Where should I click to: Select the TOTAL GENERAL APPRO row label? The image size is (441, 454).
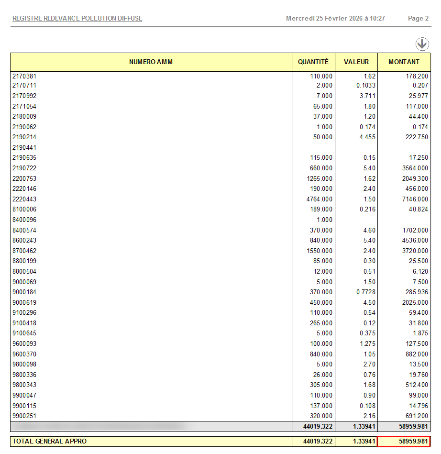(50, 441)
